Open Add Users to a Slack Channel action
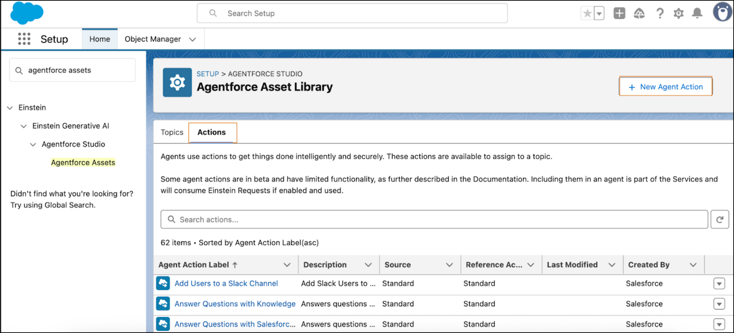Screen dimensions: 734x333 click(226, 283)
